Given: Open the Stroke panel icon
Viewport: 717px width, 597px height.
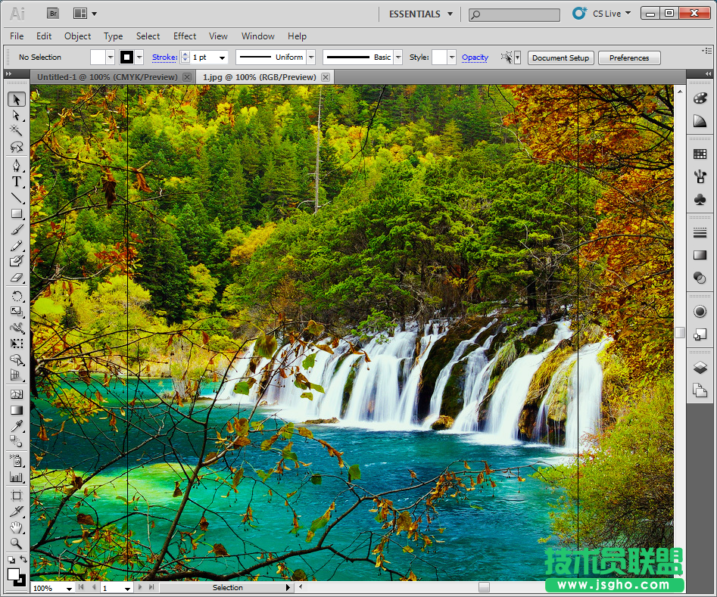Looking at the screenshot, I should (x=700, y=233).
